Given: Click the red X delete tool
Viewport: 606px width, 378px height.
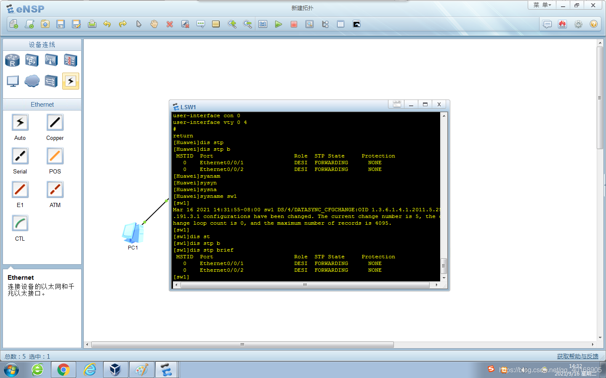Looking at the screenshot, I should [x=170, y=24].
